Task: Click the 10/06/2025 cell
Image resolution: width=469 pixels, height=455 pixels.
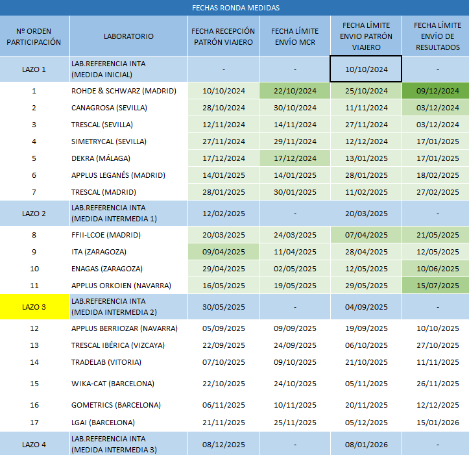Action: (x=436, y=269)
